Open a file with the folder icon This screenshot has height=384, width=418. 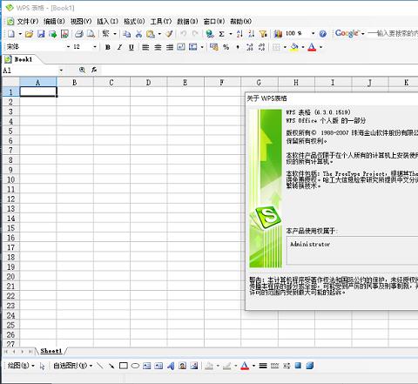29,34
